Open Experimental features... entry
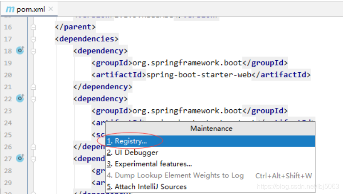This screenshot has height=194, width=343. coord(210,164)
